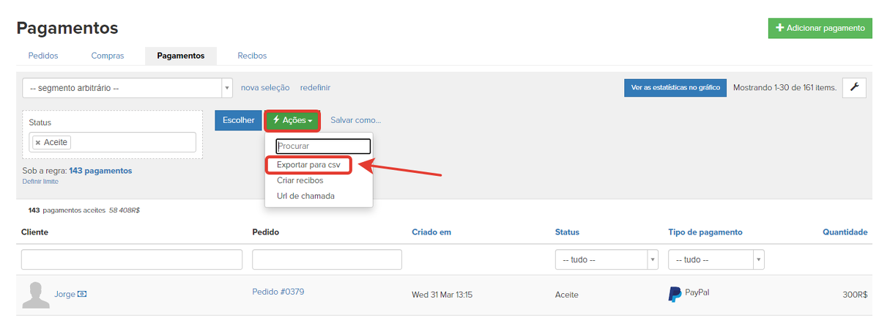Choose Criar recibos from the menu
879x321 pixels.
[300, 180]
